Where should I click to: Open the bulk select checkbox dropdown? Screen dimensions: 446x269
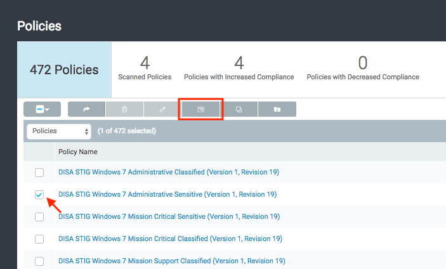(x=43, y=110)
